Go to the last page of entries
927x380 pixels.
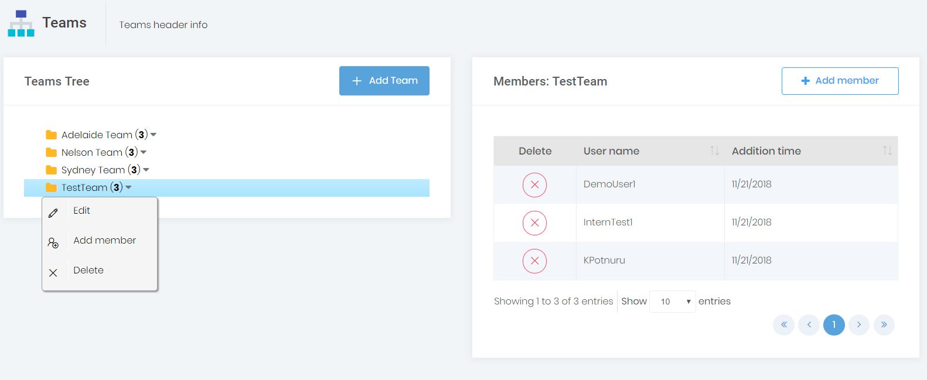[x=884, y=324]
